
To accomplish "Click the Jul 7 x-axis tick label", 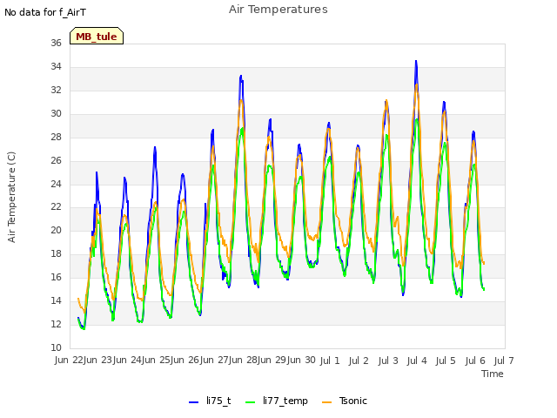I will coord(504,361).
